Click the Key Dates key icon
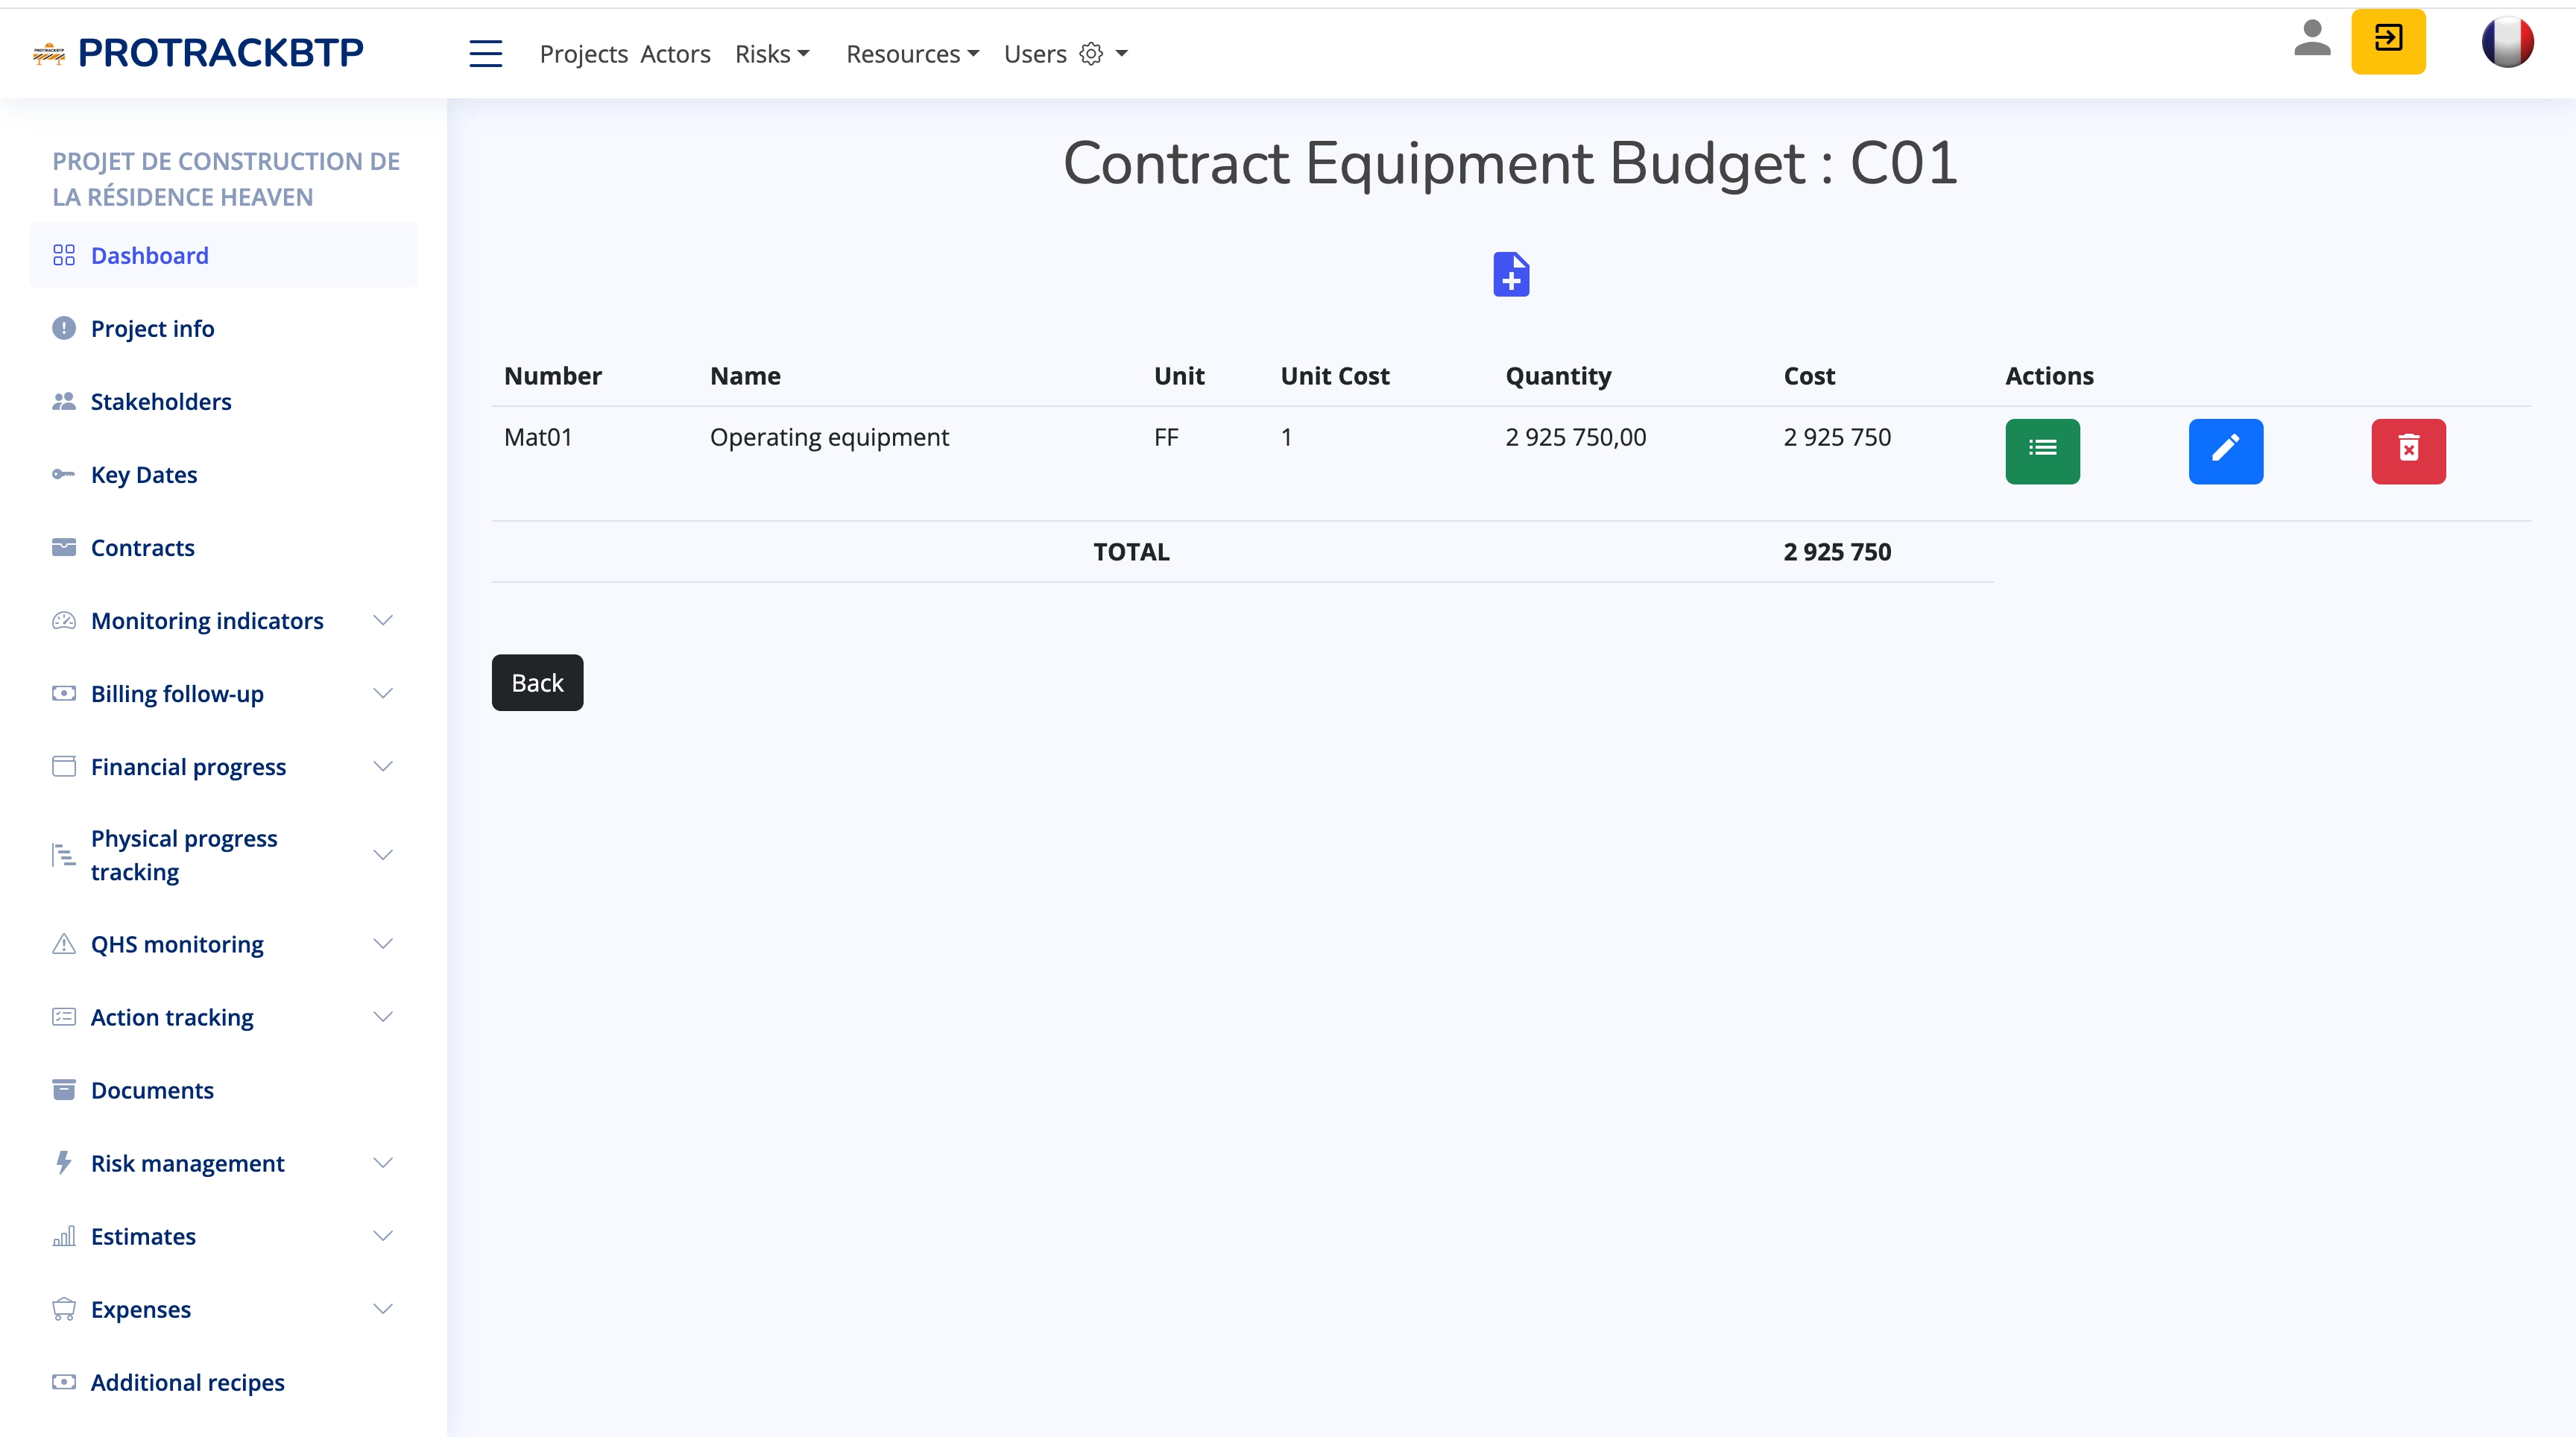This screenshot has height=1437, width=2576. click(x=64, y=474)
